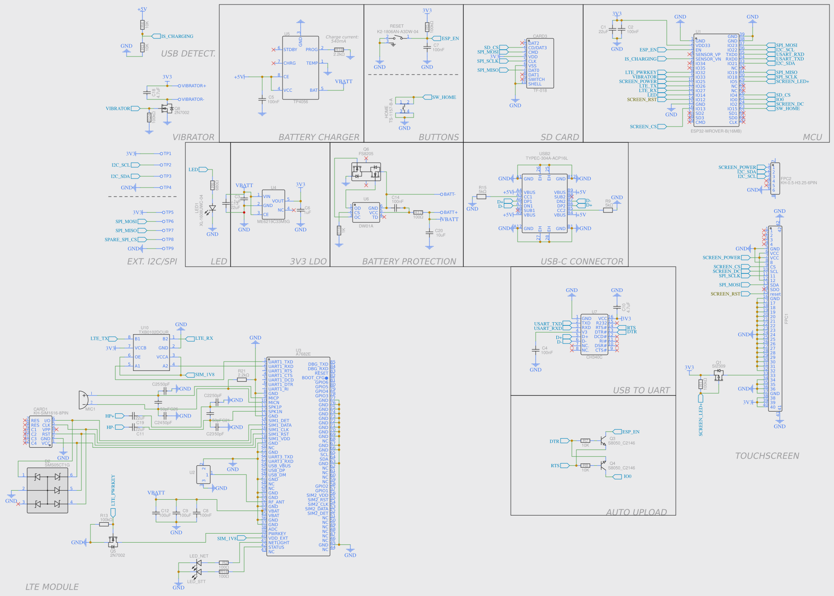This screenshot has height=596, width=834.
Task: Click the "TOUCHSCREEN" section title
Action: click(x=767, y=456)
